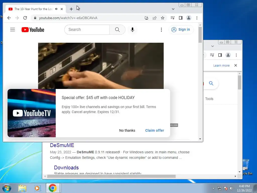Screen dimensions: 257x193
Task: Open profile avatar in back Chrome window
Action: pyautogui.click(x=228, y=55)
